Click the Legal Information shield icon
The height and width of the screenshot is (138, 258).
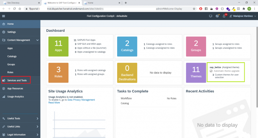4,134
